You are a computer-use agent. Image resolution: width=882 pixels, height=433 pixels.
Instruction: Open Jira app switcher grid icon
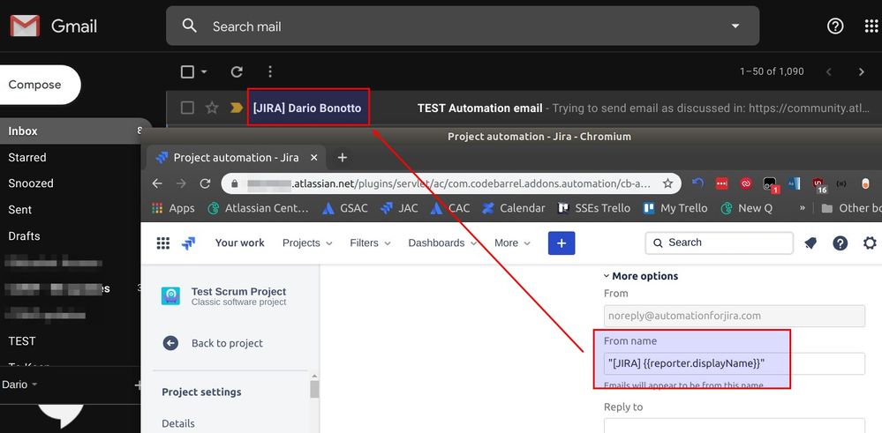(163, 243)
